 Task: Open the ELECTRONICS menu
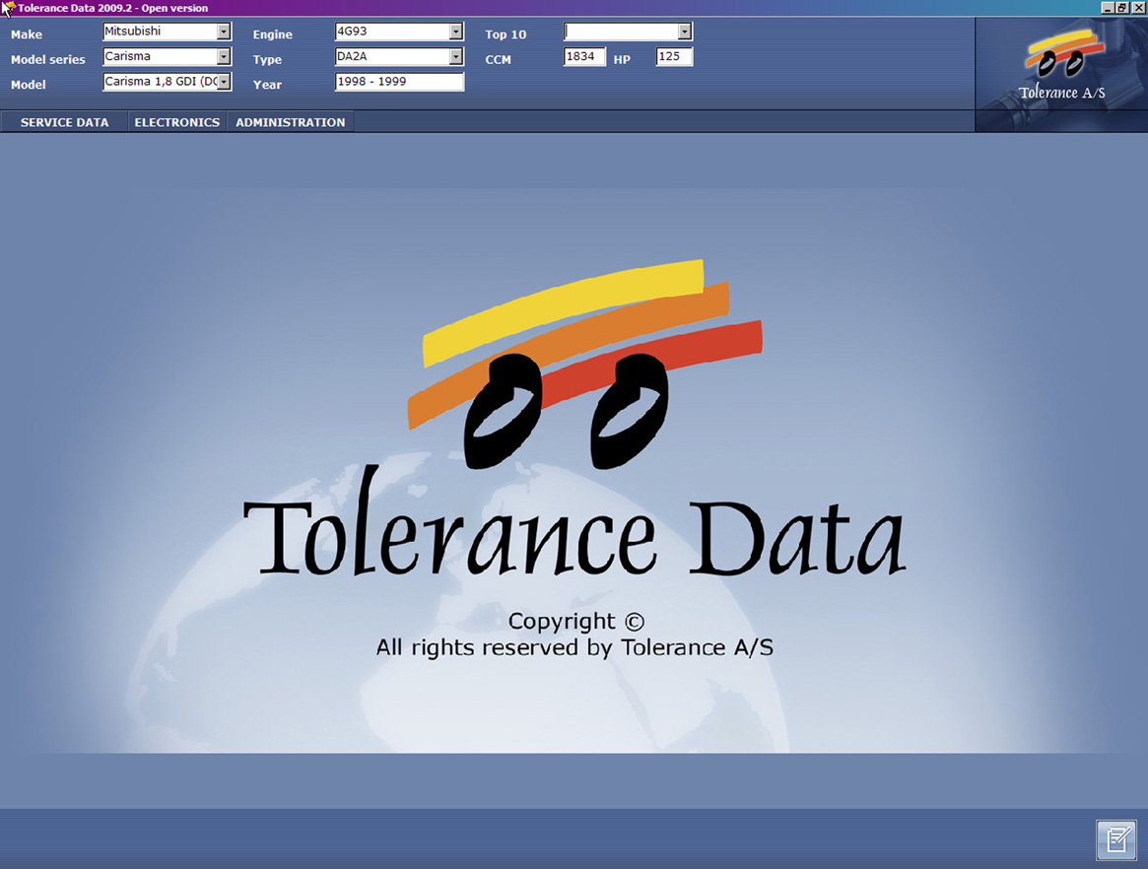177,122
